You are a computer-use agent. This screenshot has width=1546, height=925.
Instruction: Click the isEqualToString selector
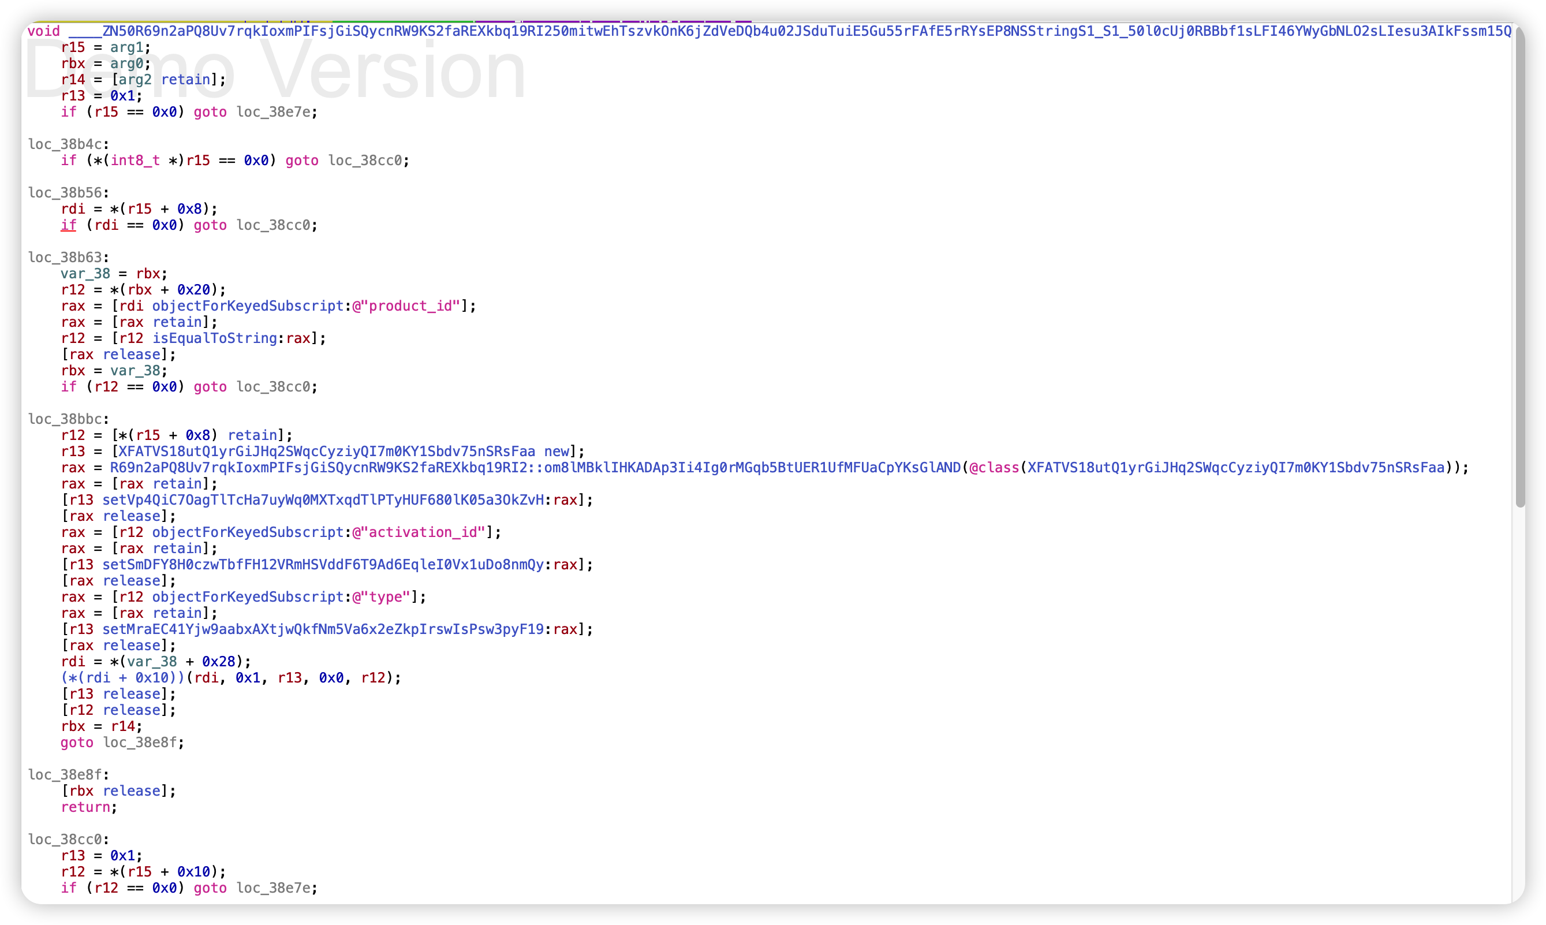point(214,338)
